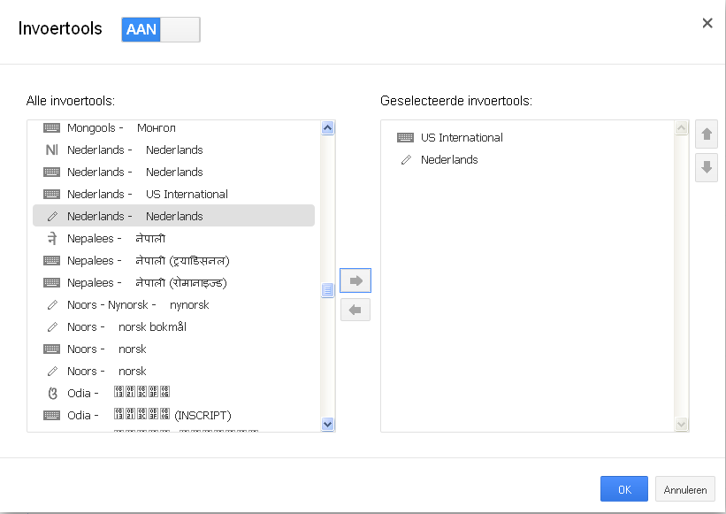
Task: Click the Odia script character icon
Action: (x=52, y=393)
